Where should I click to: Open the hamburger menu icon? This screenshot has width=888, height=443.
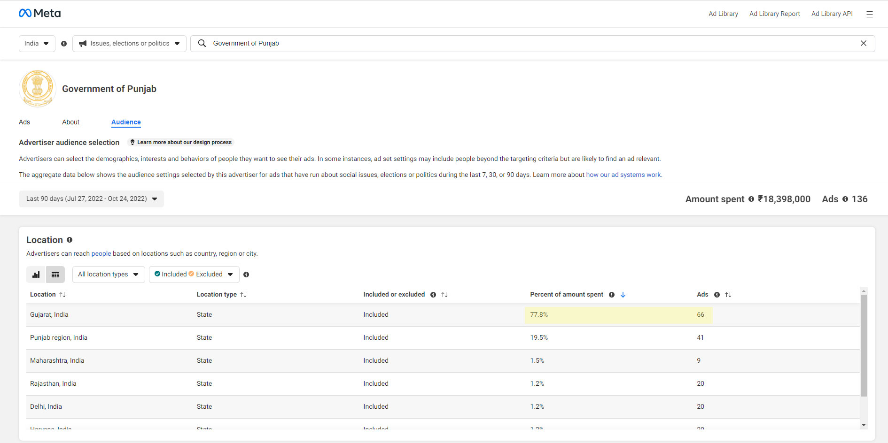coord(869,14)
